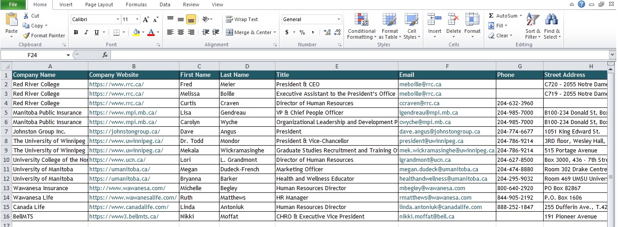The width and height of the screenshot is (618, 227).
Task: Click inside the formula bar
Action: coord(360,55)
